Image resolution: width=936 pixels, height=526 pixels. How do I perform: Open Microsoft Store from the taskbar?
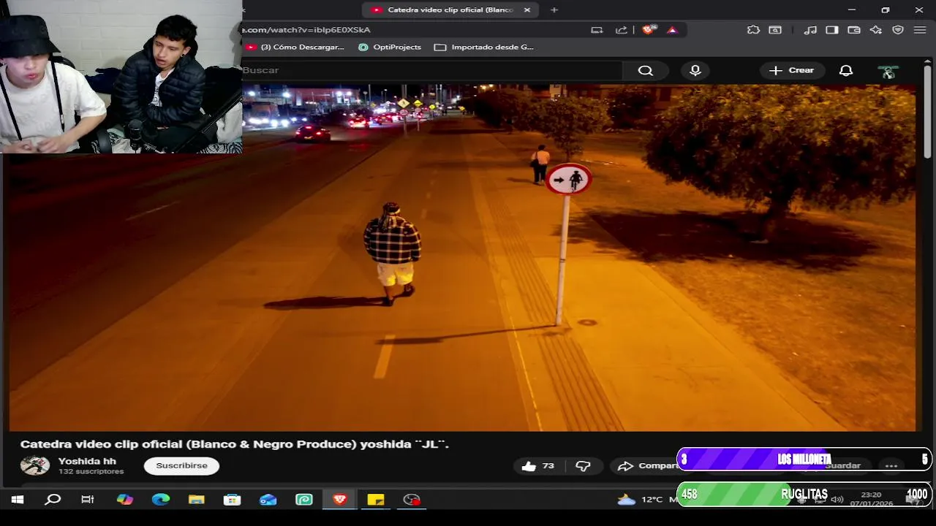coord(233,500)
